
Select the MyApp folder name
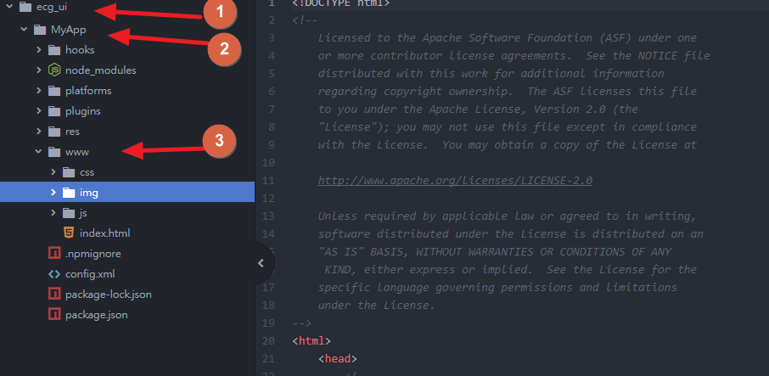[68, 30]
